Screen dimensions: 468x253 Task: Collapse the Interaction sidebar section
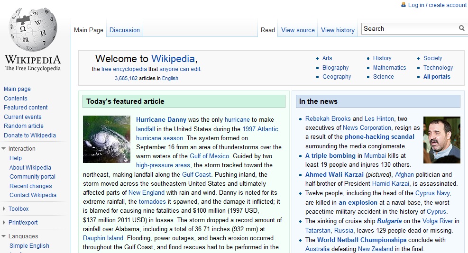coord(4,149)
